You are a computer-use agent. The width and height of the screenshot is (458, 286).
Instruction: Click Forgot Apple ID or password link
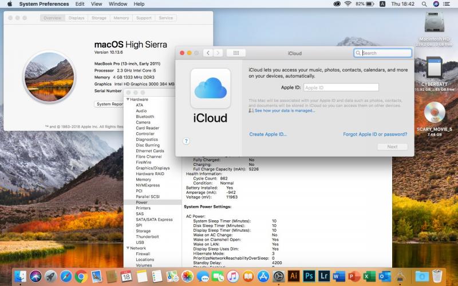click(x=375, y=134)
